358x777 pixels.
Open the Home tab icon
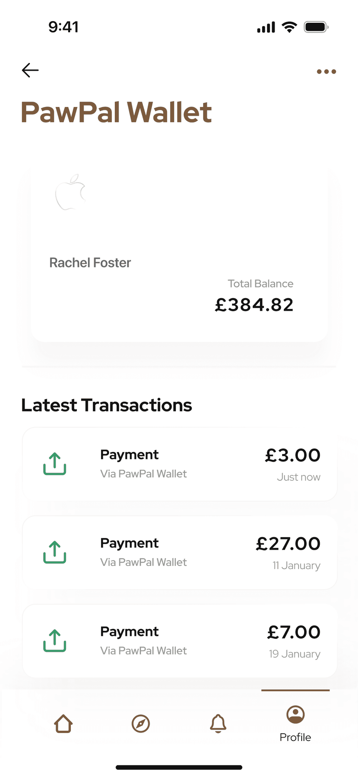tap(63, 724)
